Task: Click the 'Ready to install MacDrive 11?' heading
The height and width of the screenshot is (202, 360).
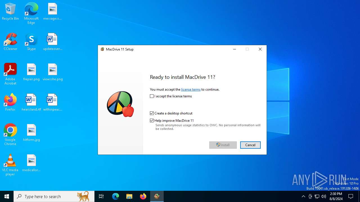Action: tap(183, 77)
